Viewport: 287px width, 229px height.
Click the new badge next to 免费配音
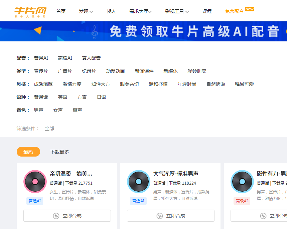[x=250, y=9]
